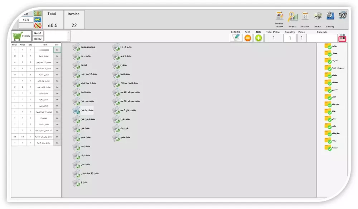Click the green ADD plus button
This screenshot has width=358, height=209.
click(258, 38)
